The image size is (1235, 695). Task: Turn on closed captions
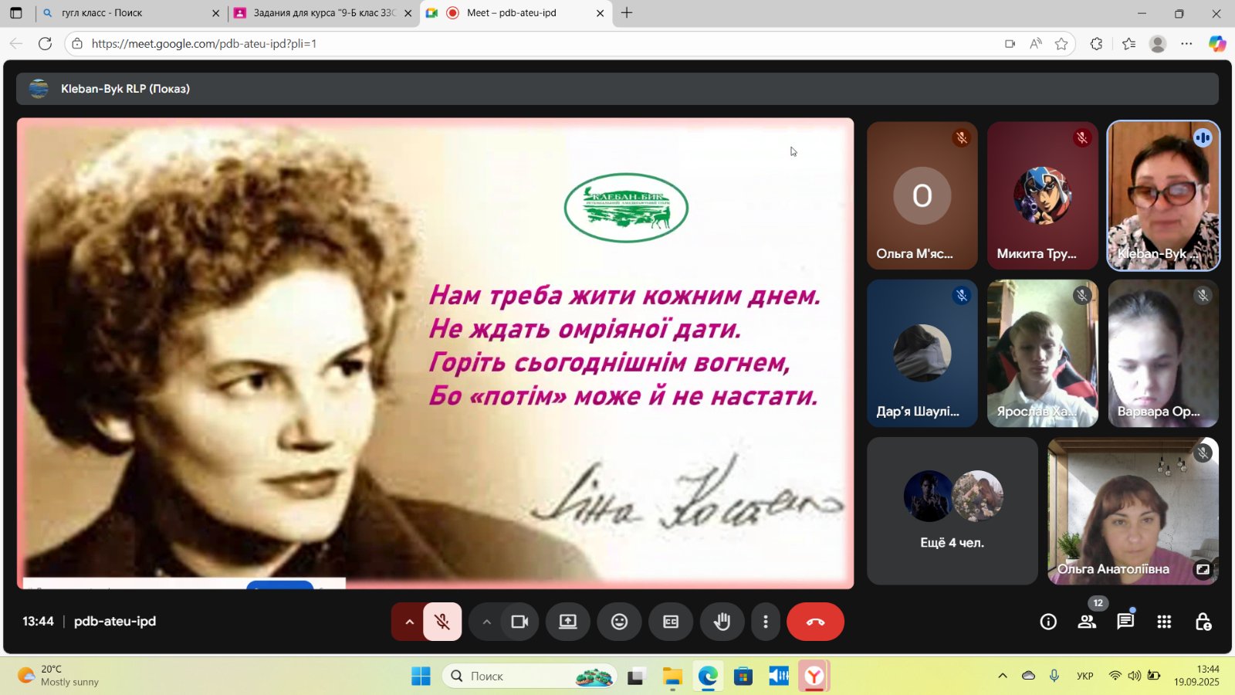click(671, 622)
